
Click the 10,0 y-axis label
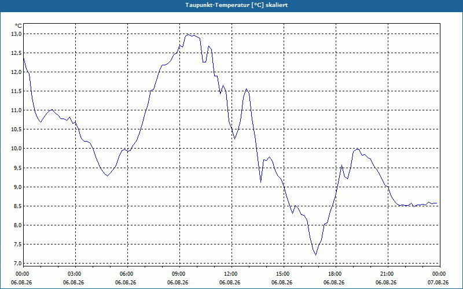pyautogui.click(x=17, y=149)
